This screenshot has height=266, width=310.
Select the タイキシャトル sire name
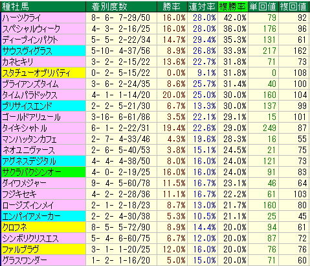(x=25, y=128)
